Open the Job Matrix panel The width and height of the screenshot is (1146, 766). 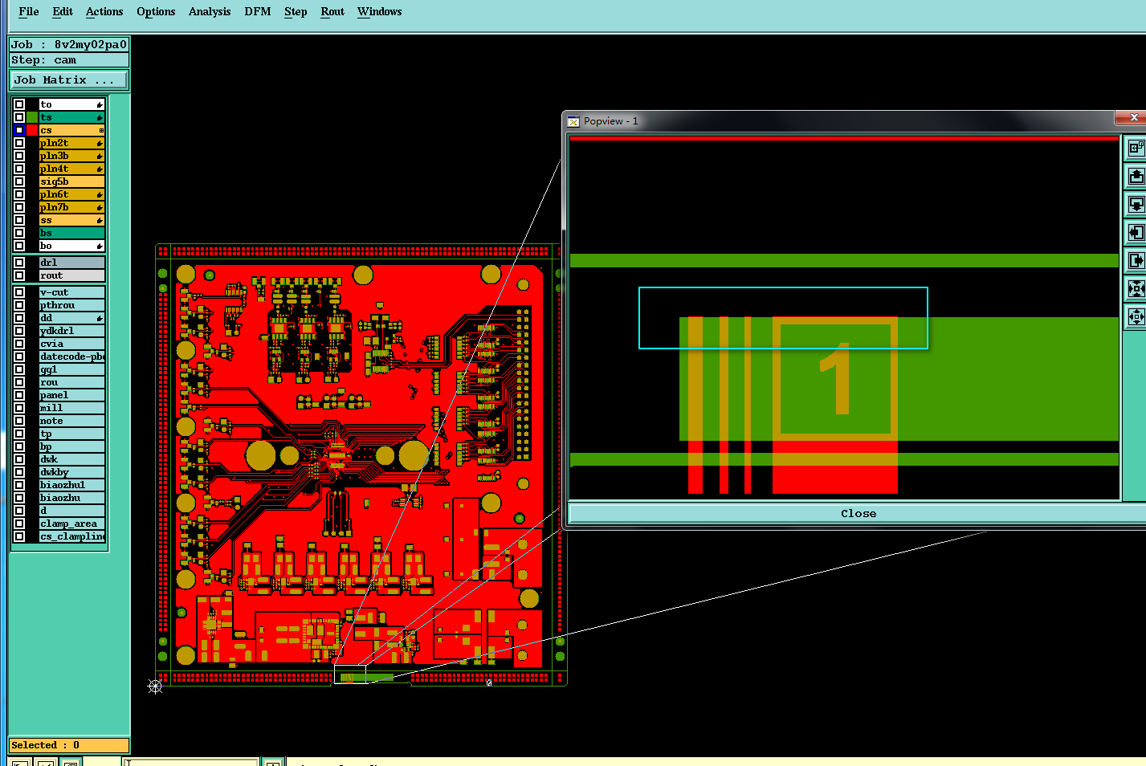[68, 80]
